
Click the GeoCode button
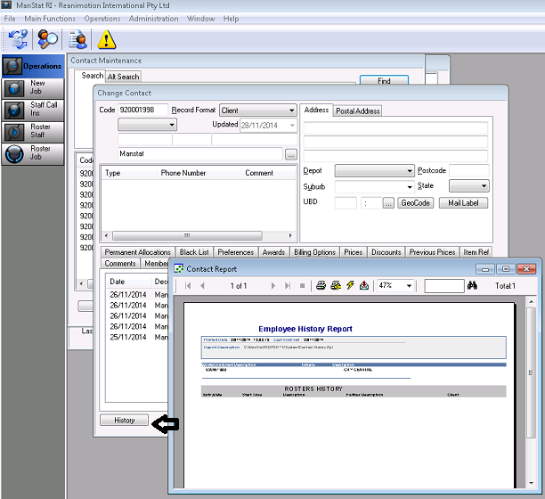point(415,203)
